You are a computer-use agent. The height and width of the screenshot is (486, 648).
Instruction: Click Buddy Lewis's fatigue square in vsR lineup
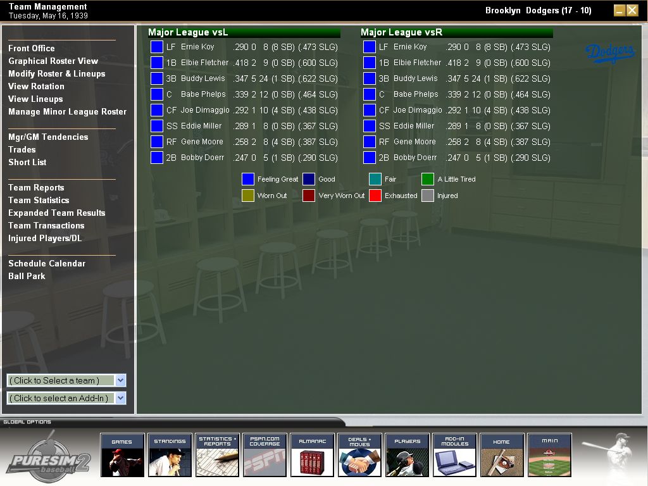point(369,78)
